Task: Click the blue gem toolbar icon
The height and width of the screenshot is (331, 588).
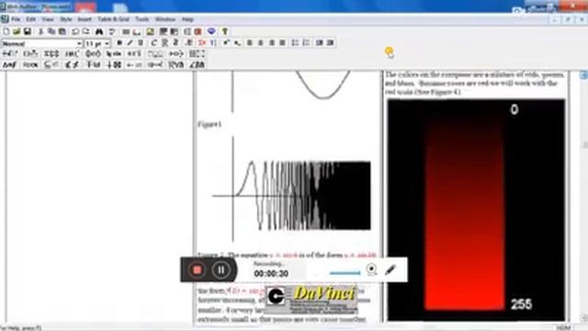Action: click(x=211, y=31)
